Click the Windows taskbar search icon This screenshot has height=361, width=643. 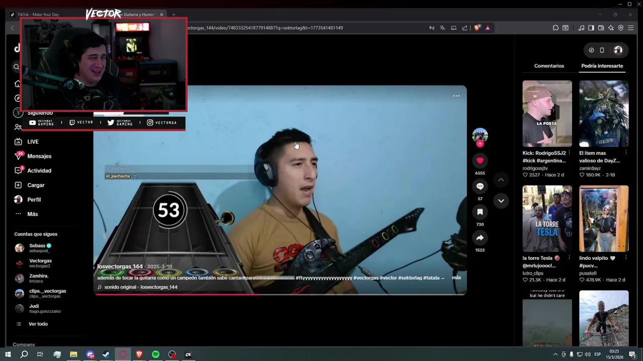24,354
